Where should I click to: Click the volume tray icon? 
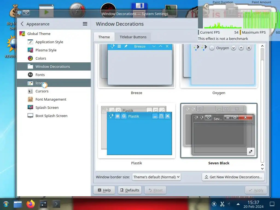[x=229, y=204]
